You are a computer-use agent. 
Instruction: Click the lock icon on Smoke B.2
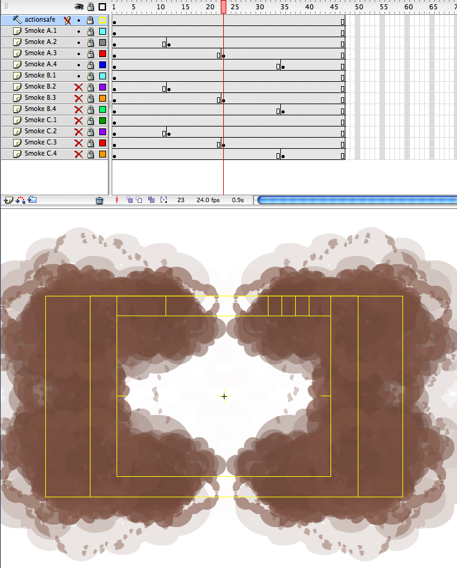click(91, 87)
